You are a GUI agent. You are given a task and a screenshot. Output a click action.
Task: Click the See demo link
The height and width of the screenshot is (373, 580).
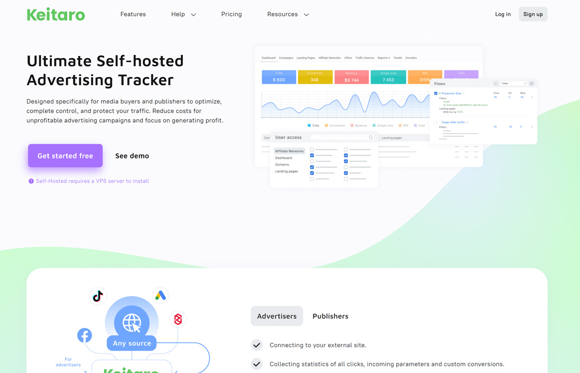[x=132, y=156]
